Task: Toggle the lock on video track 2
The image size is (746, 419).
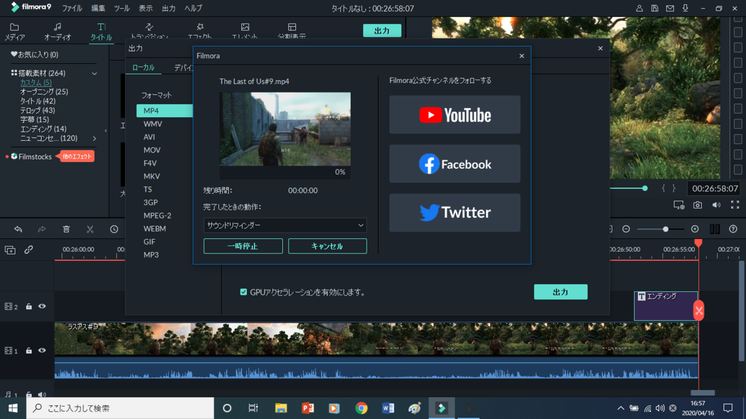Action: [29, 307]
